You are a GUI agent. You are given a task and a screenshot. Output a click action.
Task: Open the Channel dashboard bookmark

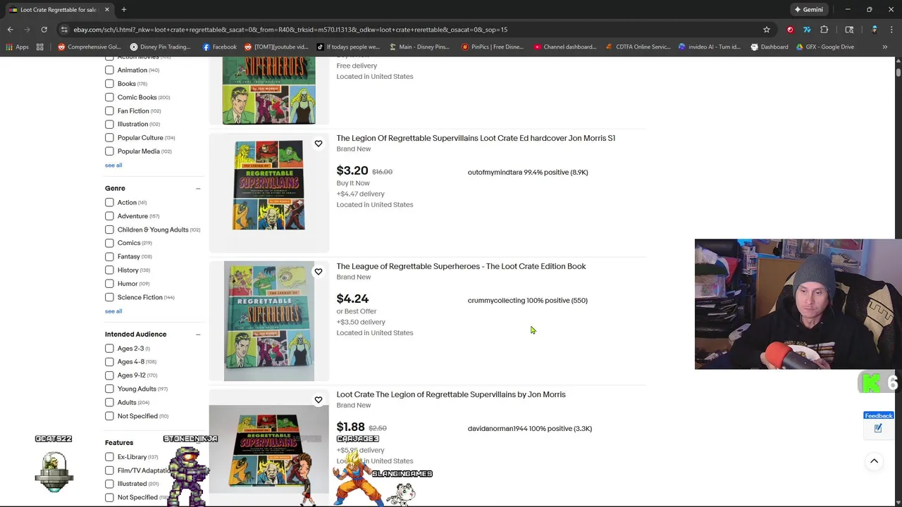(x=565, y=46)
